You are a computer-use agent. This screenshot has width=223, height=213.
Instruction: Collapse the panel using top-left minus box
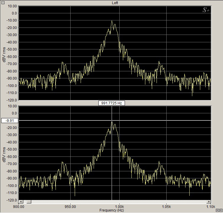pyautogui.click(x=3, y=3)
